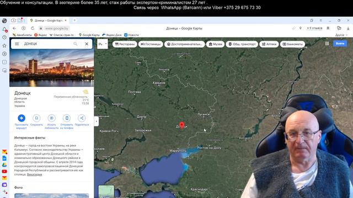The width and height of the screenshot is (353, 198).
Task: Click the user profile avatar
Action: click(x=4, y=21)
